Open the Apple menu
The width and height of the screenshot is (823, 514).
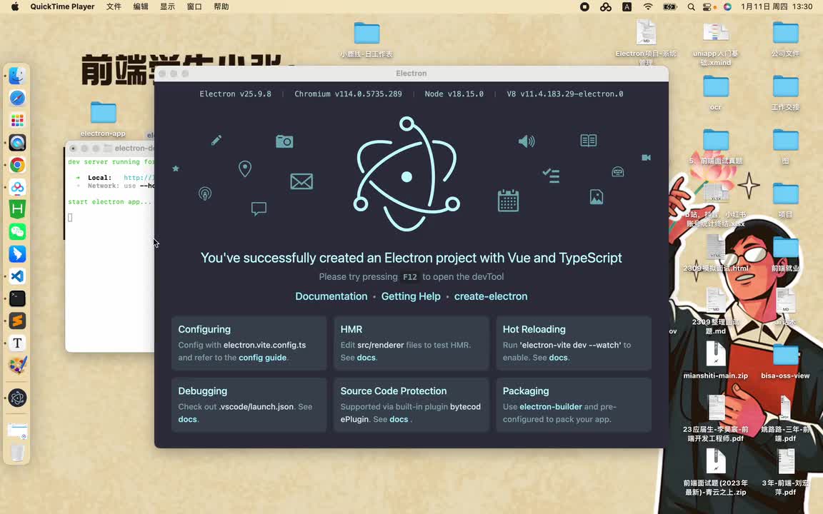pyautogui.click(x=15, y=7)
